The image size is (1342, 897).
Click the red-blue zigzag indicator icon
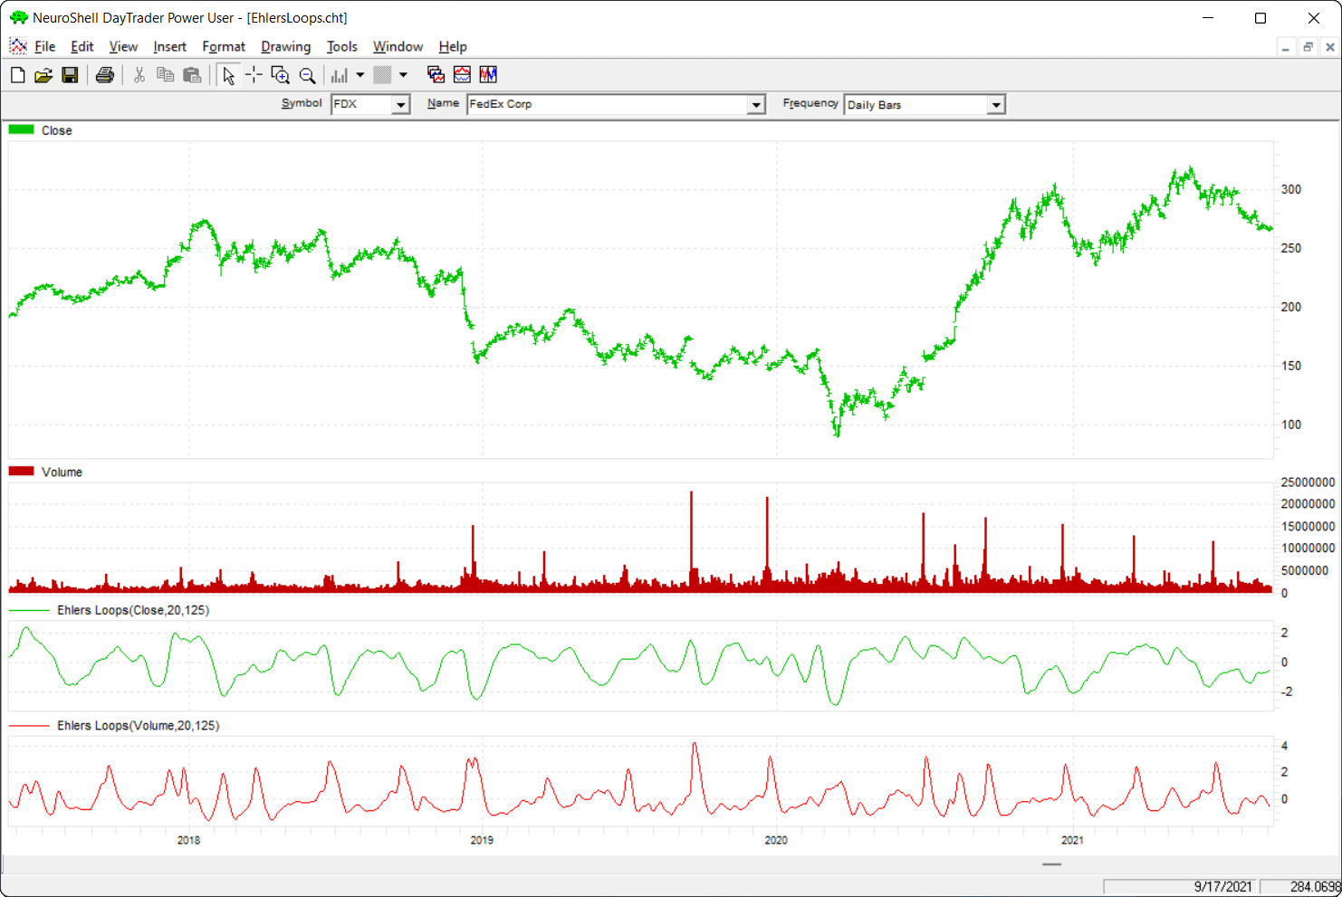click(x=488, y=75)
